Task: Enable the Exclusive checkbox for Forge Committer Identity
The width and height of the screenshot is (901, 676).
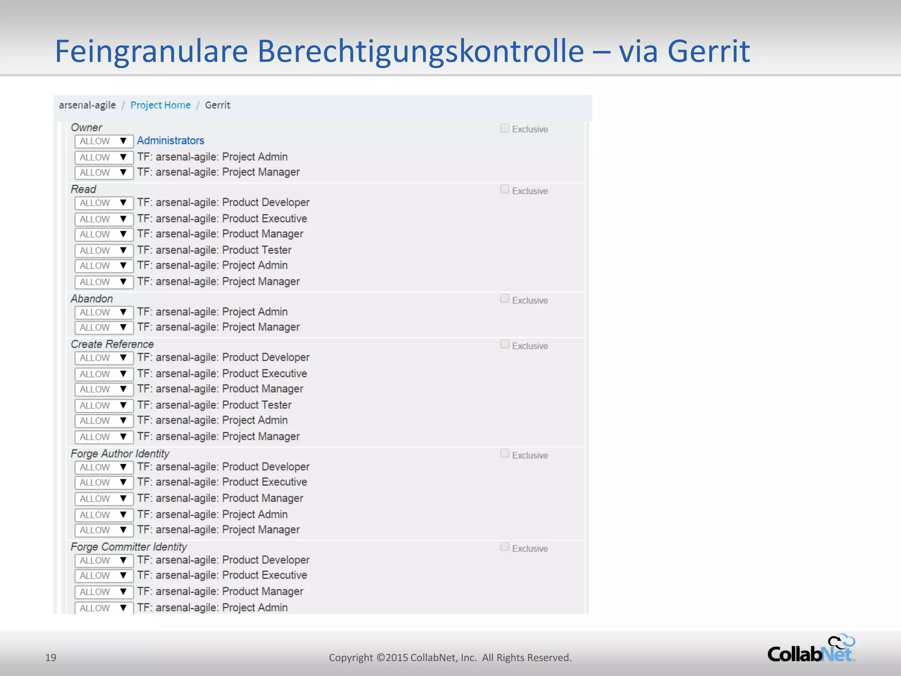Action: 505,547
